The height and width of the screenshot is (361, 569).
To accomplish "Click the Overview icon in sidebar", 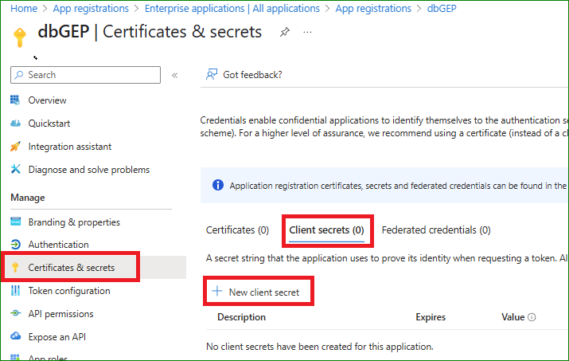I will click(x=14, y=100).
